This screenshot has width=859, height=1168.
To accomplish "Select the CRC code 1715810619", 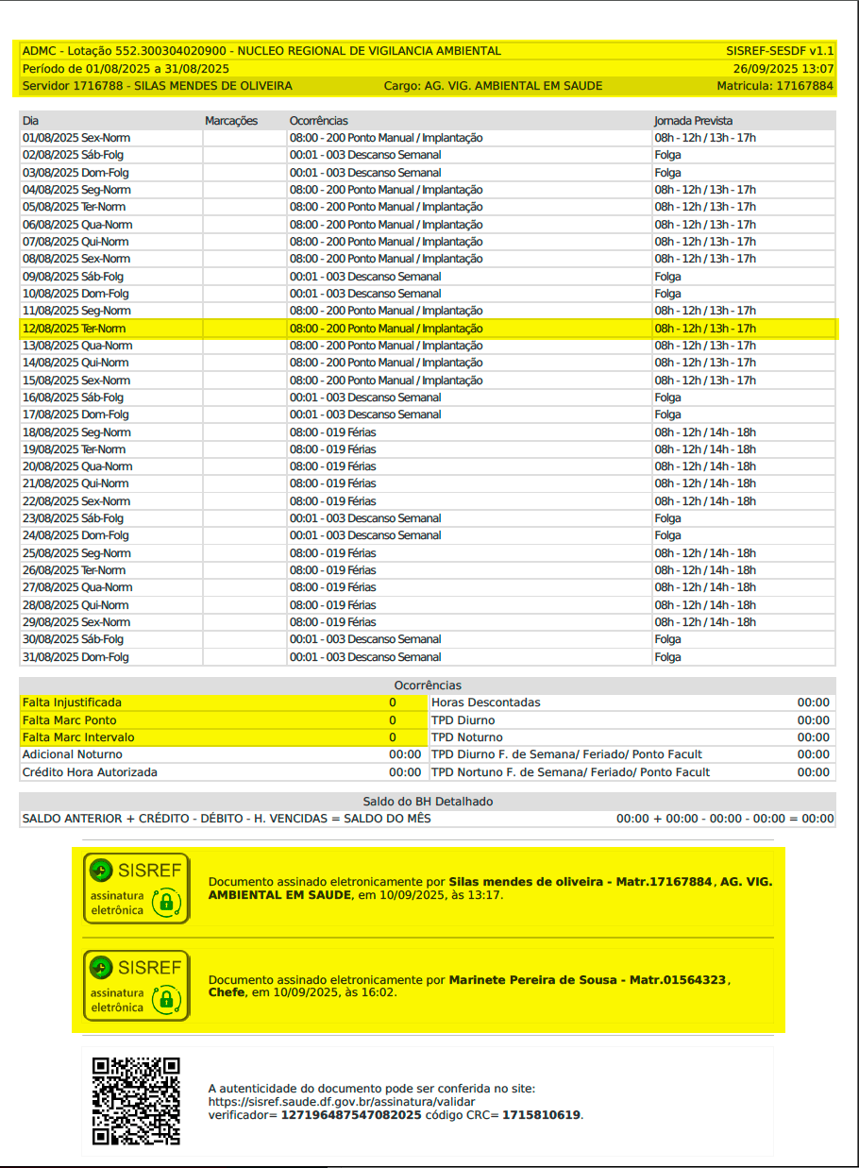I will coord(541,1115).
